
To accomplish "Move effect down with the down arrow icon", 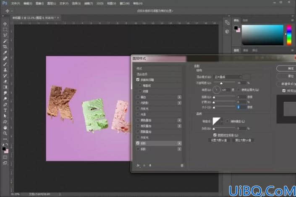I will tap(150, 166).
